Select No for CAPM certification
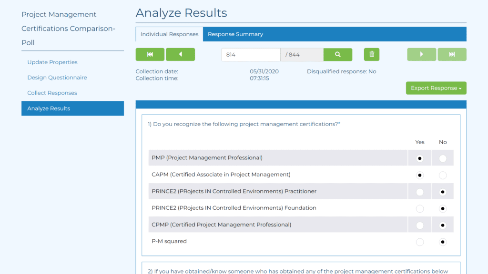 [x=443, y=176]
